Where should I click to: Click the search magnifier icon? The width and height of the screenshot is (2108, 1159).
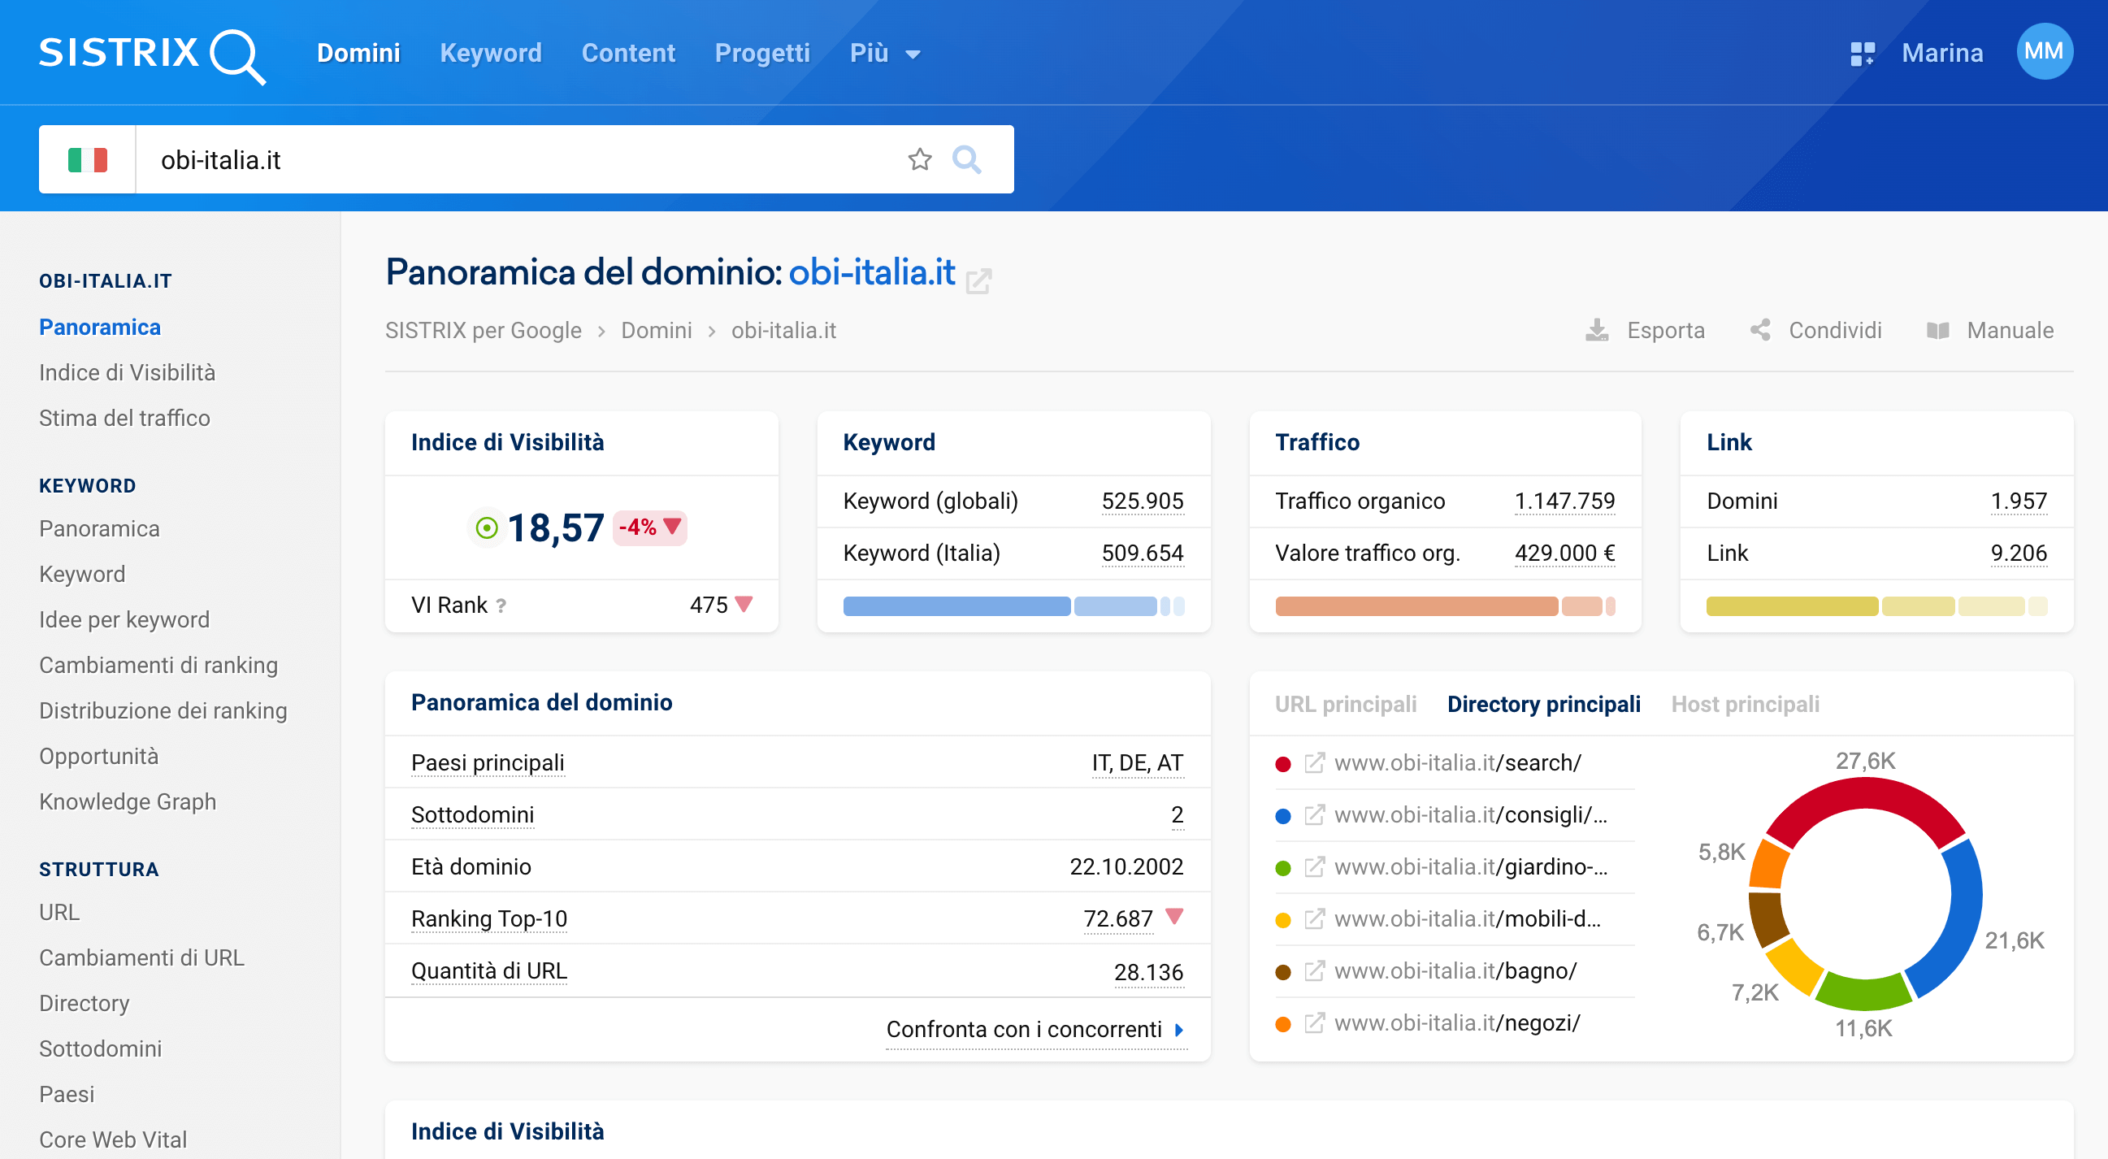(x=966, y=159)
